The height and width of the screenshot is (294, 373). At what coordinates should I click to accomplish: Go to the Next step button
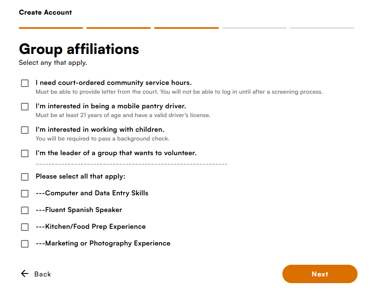320,274
